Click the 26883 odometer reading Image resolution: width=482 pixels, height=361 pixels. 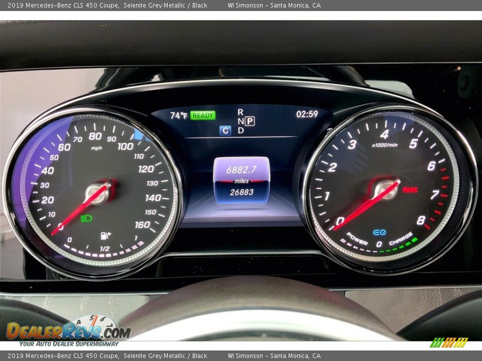(242, 192)
